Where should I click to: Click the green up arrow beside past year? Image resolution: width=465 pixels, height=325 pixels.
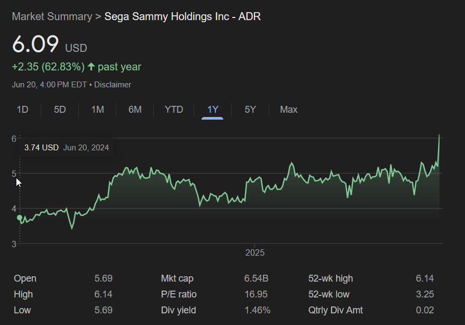click(91, 67)
